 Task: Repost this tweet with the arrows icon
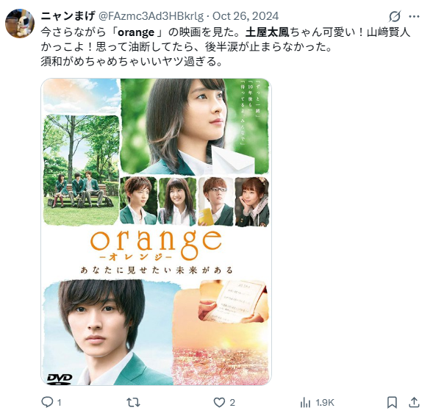point(133,403)
